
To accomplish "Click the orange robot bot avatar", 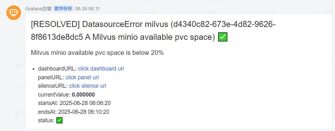I will pos(14,13).
